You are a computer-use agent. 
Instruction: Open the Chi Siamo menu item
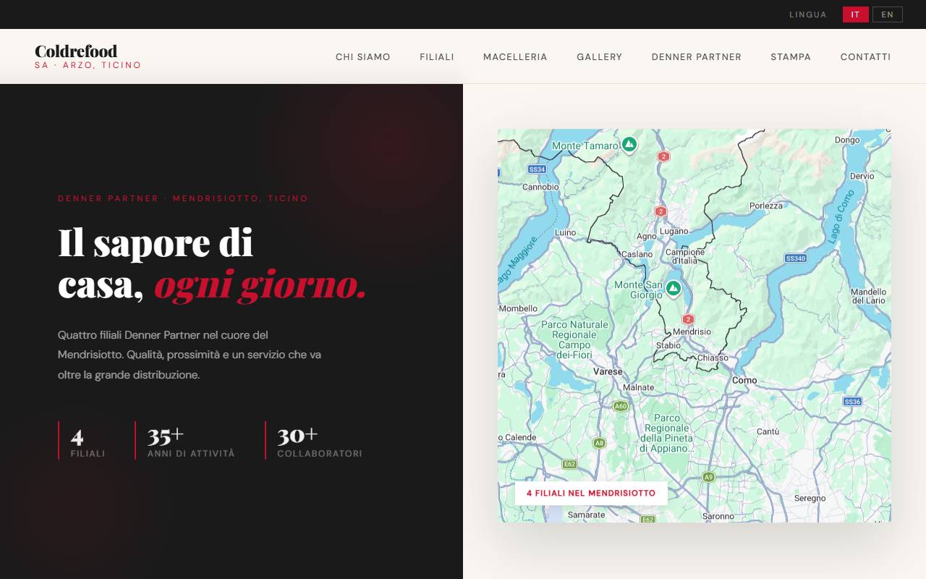[363, 56]
